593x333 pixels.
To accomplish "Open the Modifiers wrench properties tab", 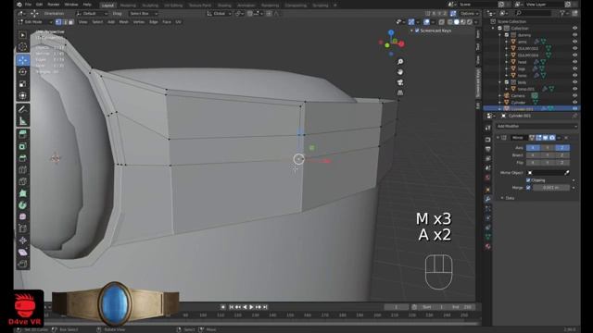I will click(x=488, y=199).
